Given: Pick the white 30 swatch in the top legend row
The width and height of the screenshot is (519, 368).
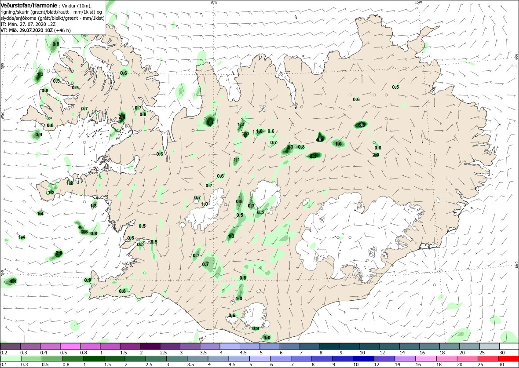Looking at the screenshot, I should coord(509,346).
